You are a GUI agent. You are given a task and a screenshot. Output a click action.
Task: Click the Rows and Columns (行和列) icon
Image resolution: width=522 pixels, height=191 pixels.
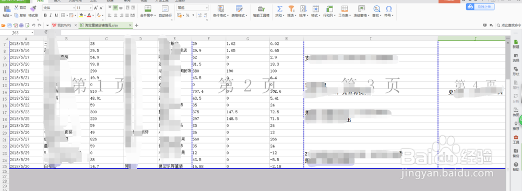tap(329, 8)
